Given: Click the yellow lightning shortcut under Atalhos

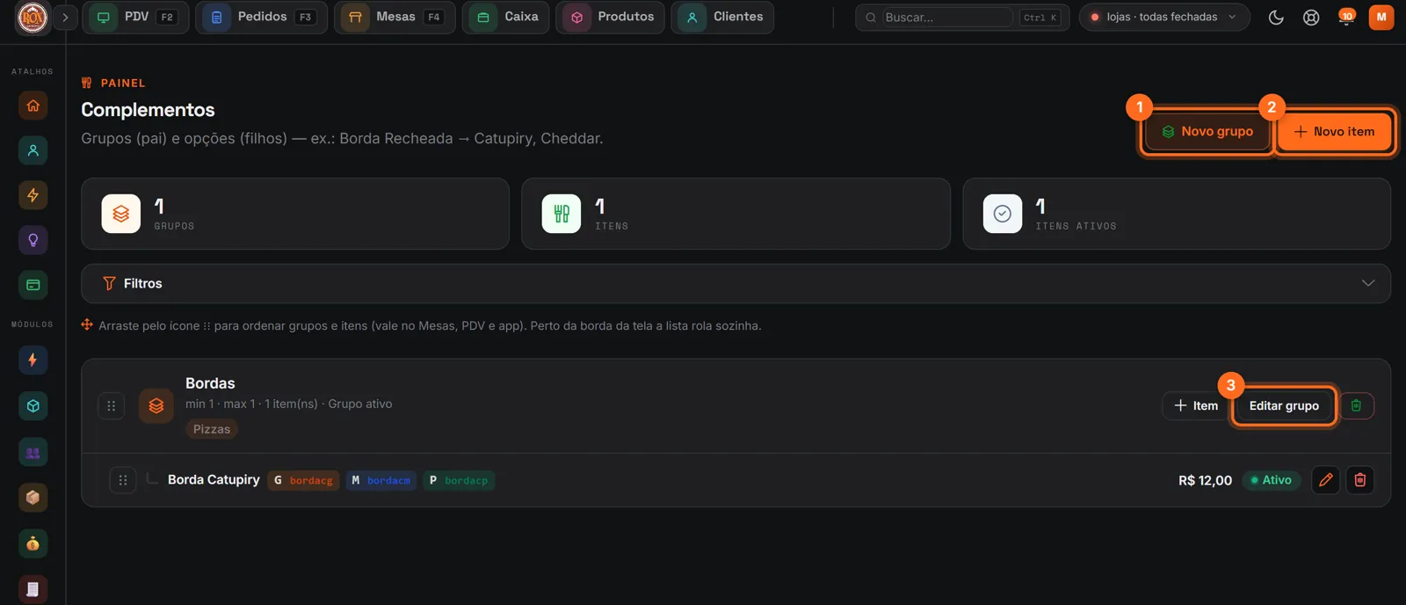Looking at the screenshot, I should (33, 195).
